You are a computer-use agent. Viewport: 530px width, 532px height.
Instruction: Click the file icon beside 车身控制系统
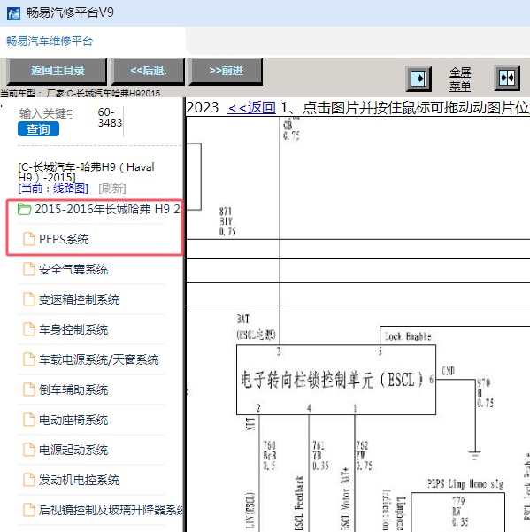(29, 329)
